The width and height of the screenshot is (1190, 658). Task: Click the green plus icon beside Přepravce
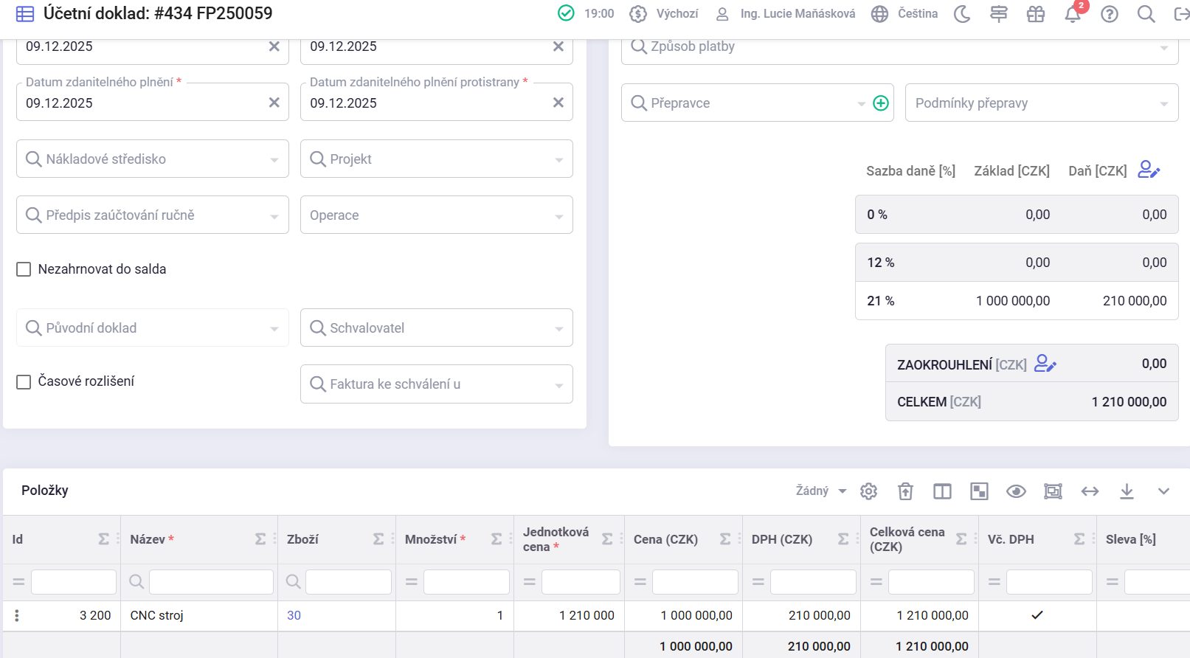click(x=880, y=103)
